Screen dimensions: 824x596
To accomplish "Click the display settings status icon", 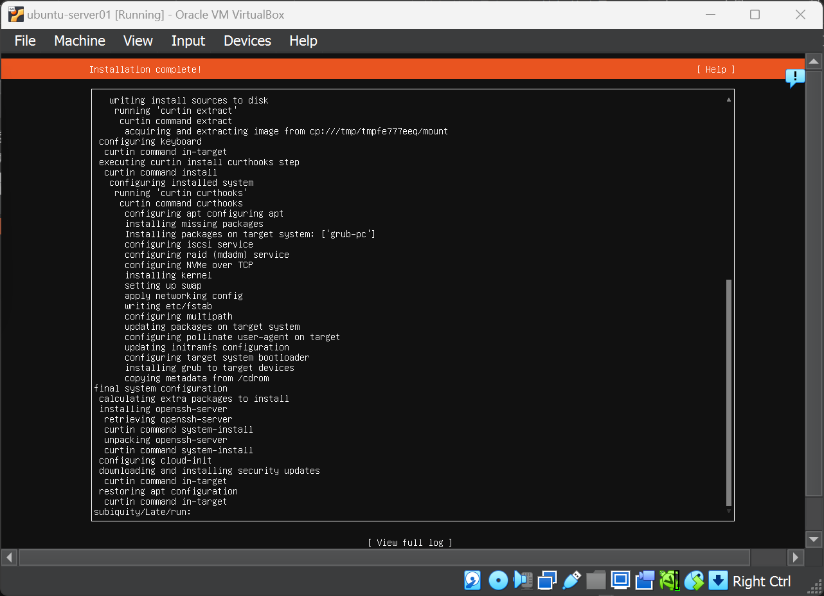I will click(x=620, y=581).
